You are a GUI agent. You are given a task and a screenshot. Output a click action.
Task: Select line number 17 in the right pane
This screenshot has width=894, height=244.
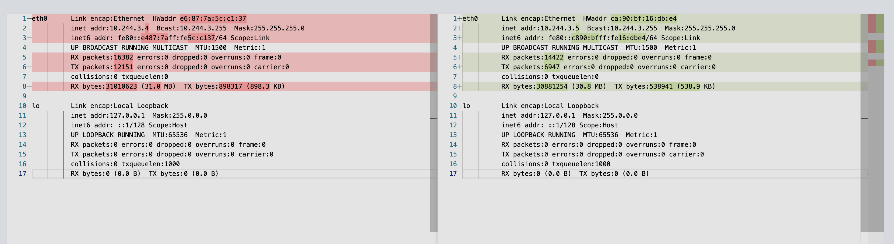point(453,174)
